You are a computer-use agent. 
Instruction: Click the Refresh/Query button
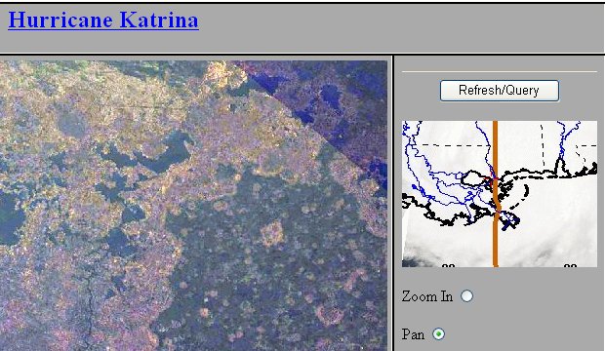pyautogui.click(x=500, y=91)
